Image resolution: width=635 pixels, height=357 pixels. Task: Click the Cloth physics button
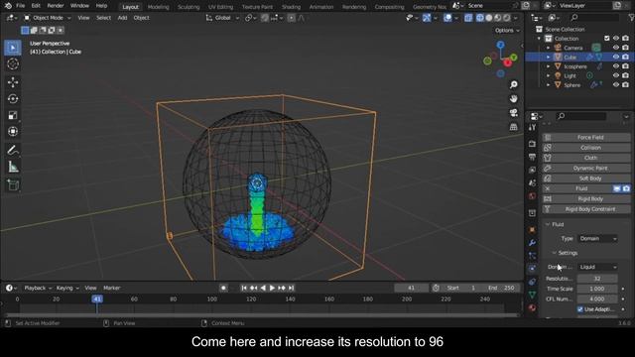coord(586,158)
